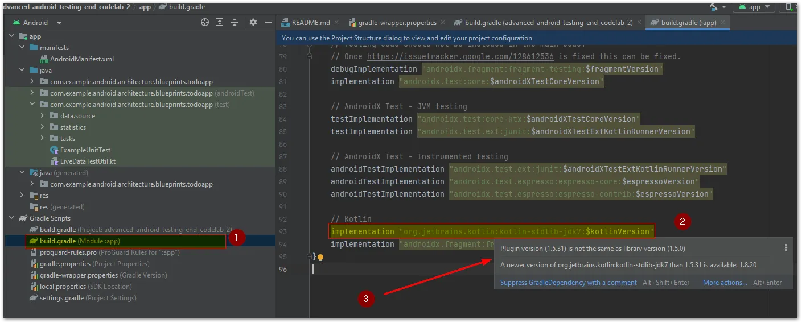
Task: Click line number 93 in the gutter
Action: (283, 231)
